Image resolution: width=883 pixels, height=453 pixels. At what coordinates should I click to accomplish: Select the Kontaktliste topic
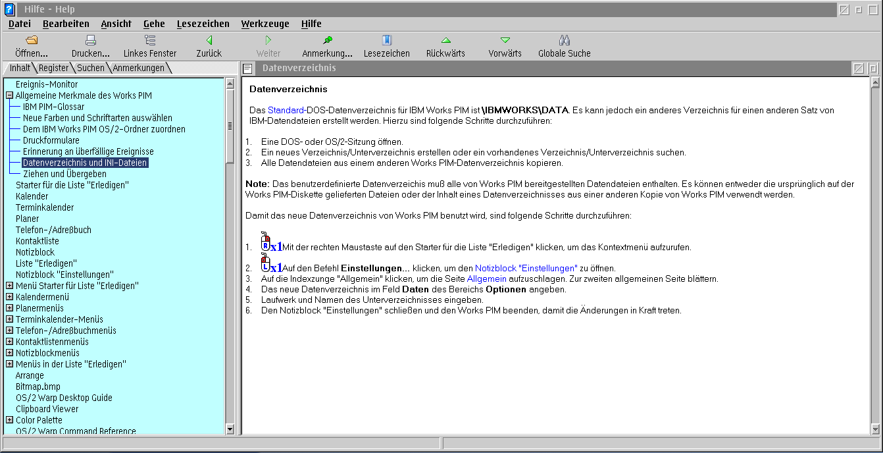coord(38,241)
